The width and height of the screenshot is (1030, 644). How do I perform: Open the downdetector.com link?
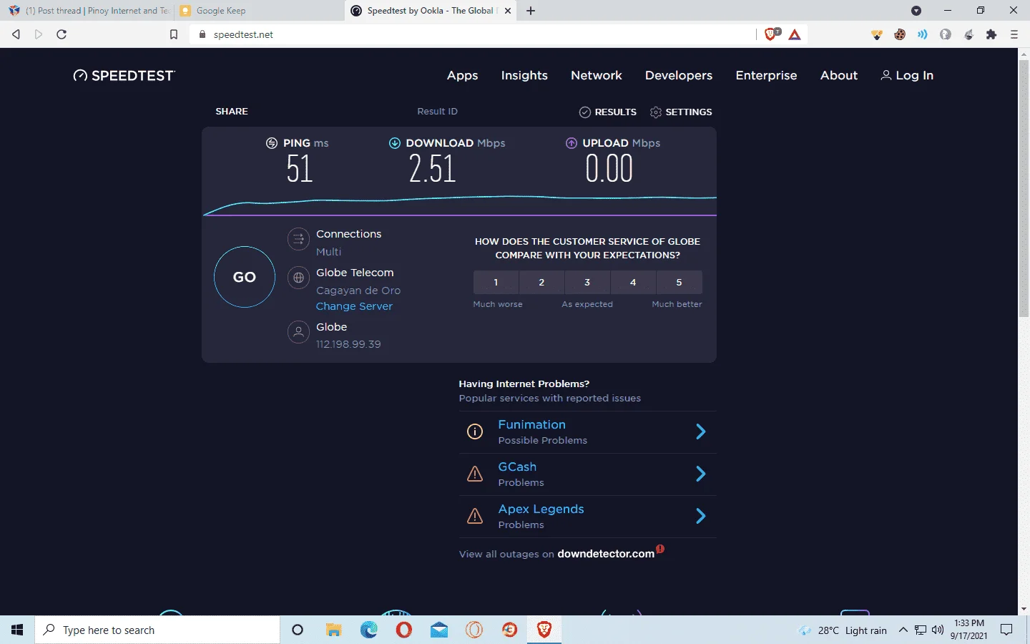coord(606,554)
